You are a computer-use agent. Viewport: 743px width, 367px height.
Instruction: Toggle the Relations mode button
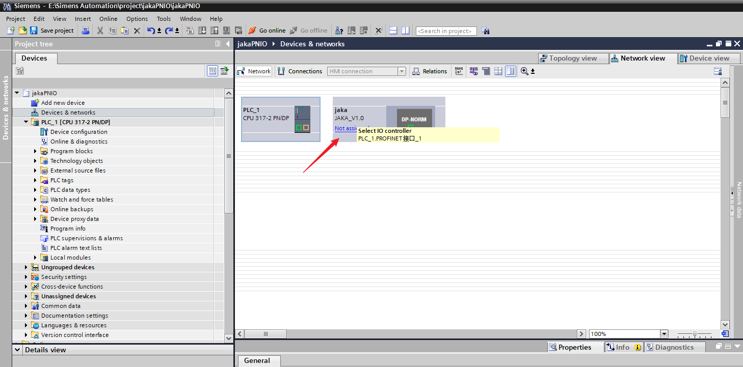tap(430, 71)
